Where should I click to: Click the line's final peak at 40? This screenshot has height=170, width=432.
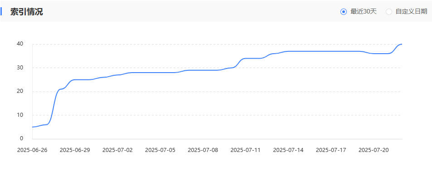[402, 44]
